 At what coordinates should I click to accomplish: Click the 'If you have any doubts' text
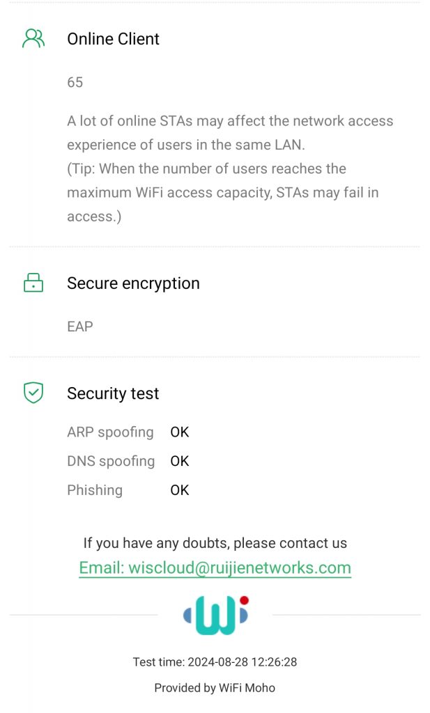click(x=215, y=543)
